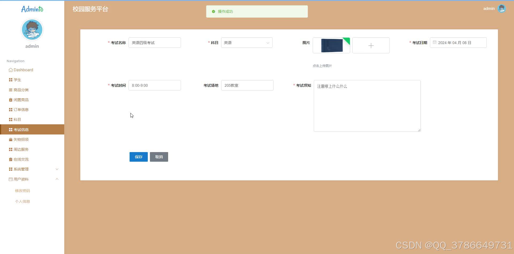Click the grid icon beside 系统管理
This screenshot has width=514, height=254.
(x=11, y=169)
